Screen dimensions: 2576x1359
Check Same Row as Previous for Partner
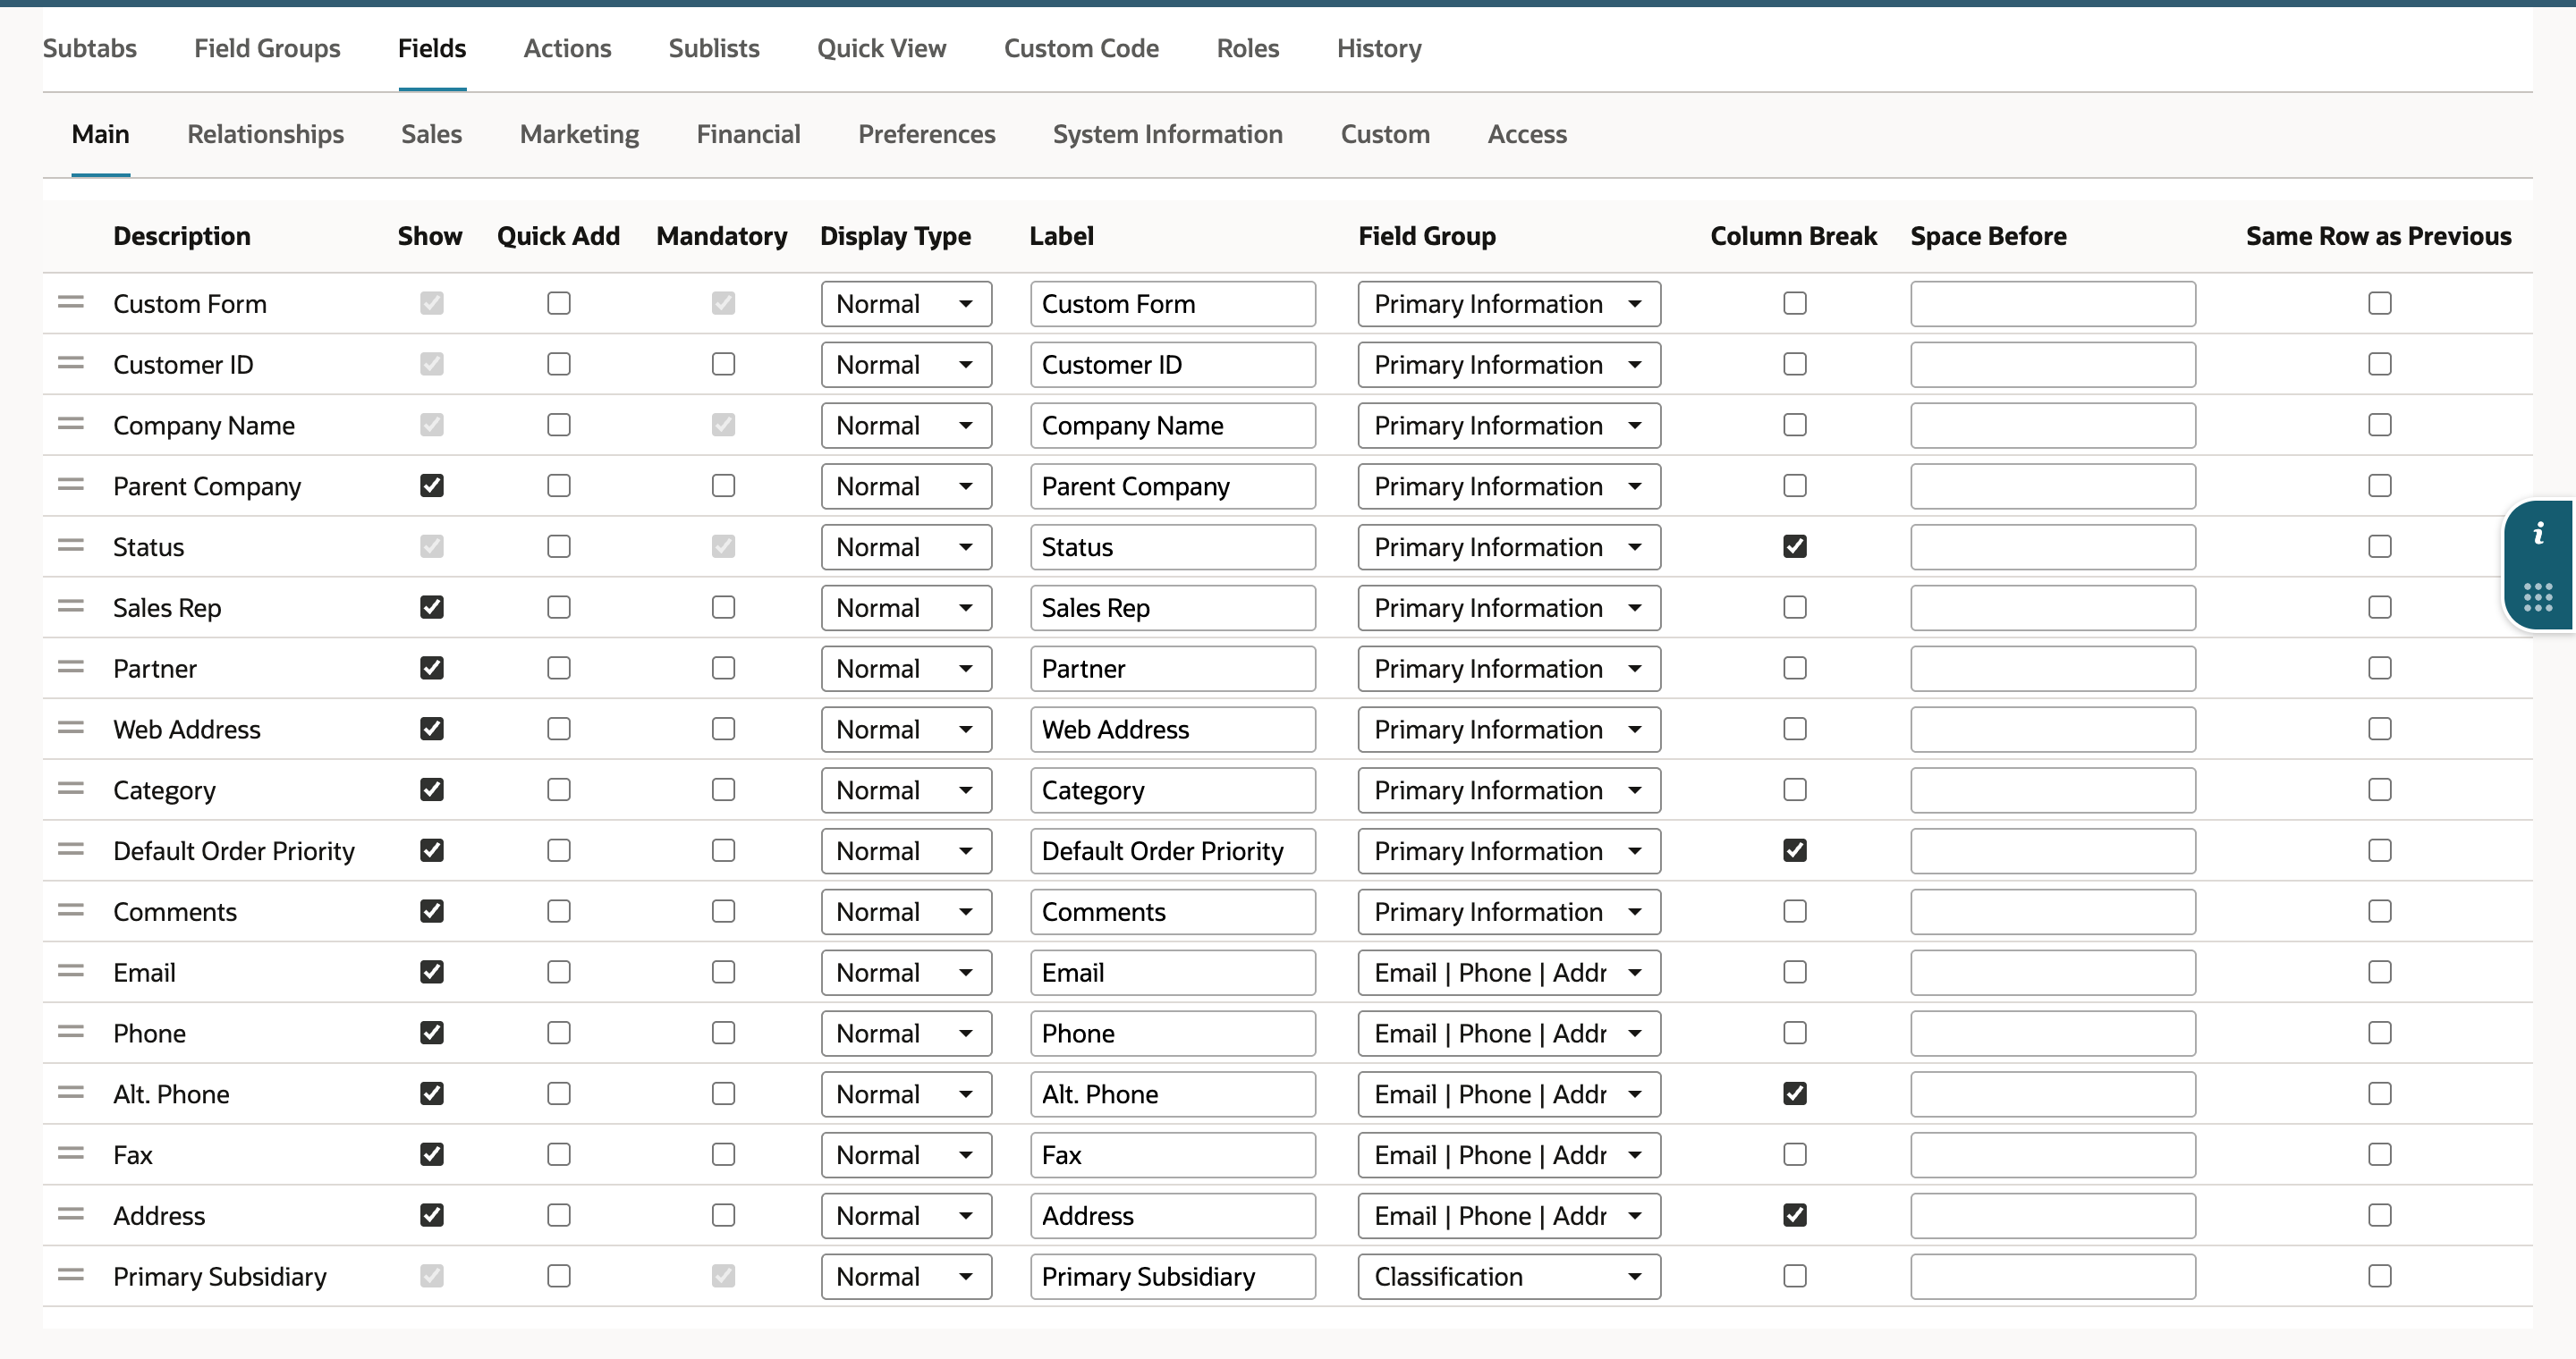(x=2380, y=669)
